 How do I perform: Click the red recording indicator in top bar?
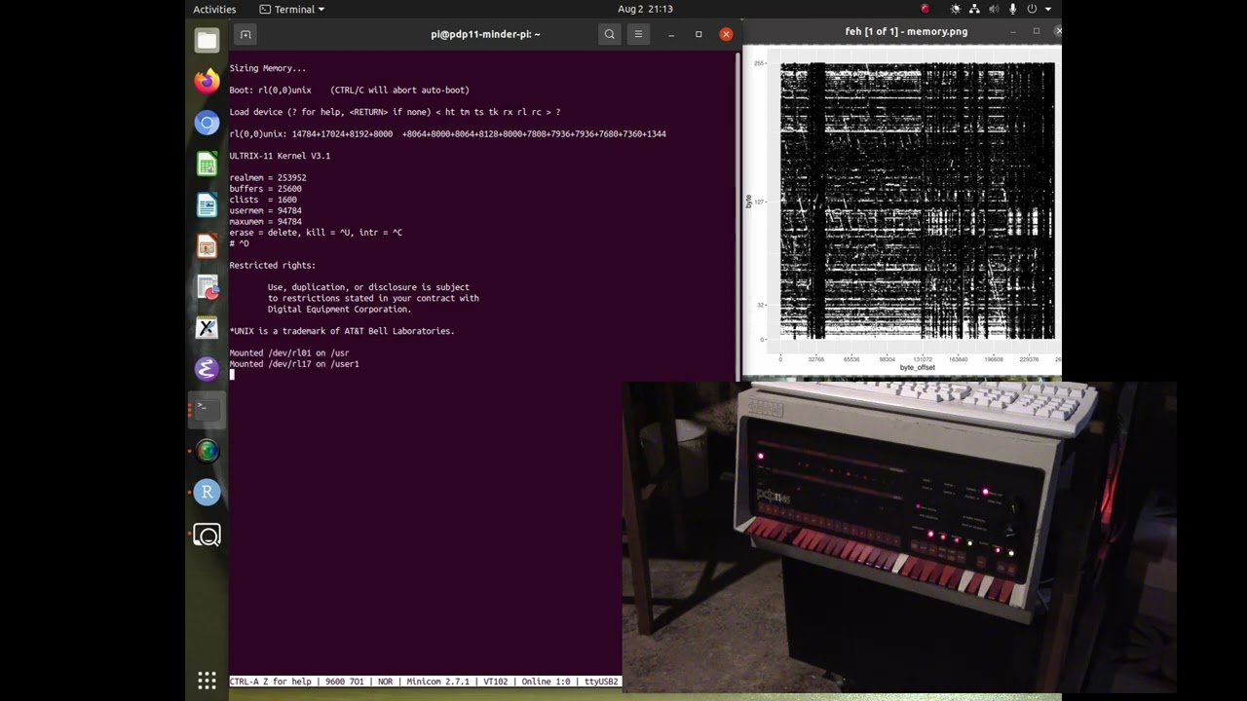(x=925, y=9)
